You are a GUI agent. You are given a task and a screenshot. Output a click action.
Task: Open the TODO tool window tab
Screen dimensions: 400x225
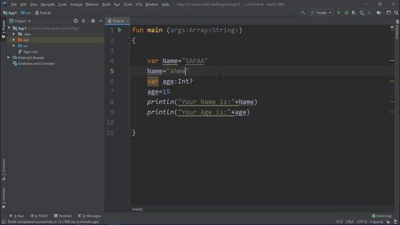click(x=39, y=216)
